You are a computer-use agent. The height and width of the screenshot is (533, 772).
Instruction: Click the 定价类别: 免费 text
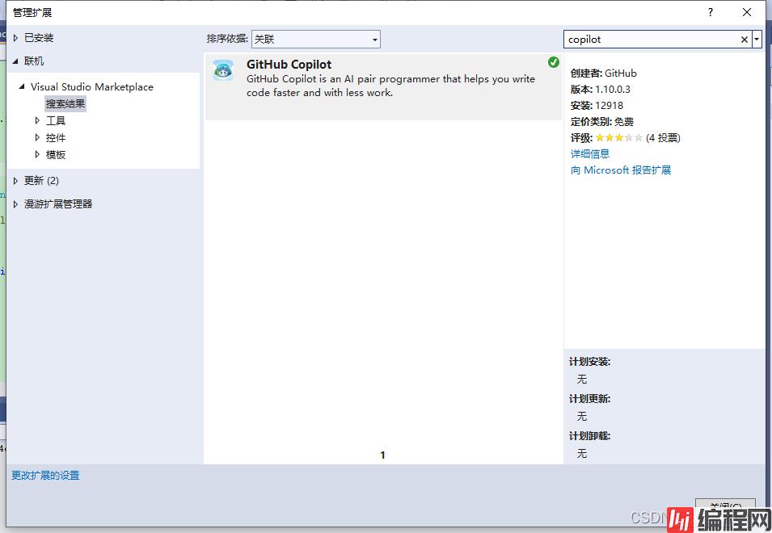(601, 122)
